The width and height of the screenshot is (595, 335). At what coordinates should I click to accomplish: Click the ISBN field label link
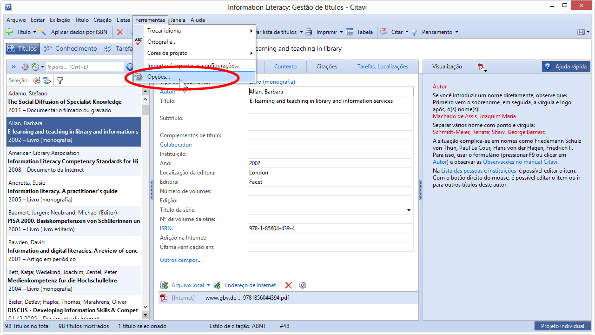166,228
